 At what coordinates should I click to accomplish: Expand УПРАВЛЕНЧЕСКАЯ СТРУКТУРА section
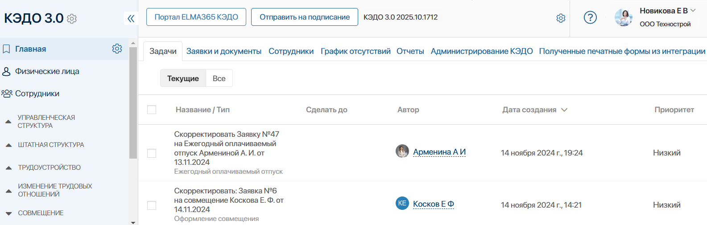tap(8, 121)
